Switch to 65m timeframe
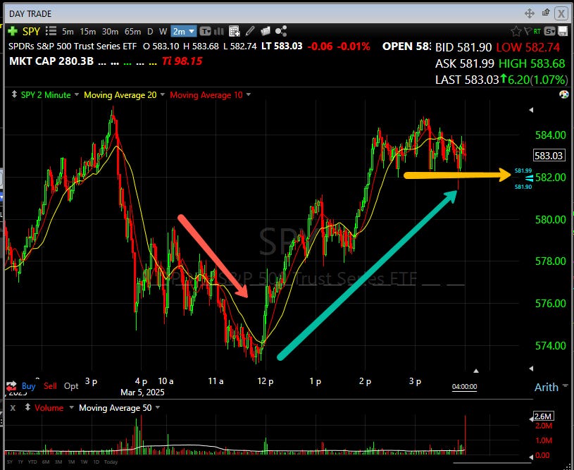This screenshot has width=574, height=470. point(132,32)
